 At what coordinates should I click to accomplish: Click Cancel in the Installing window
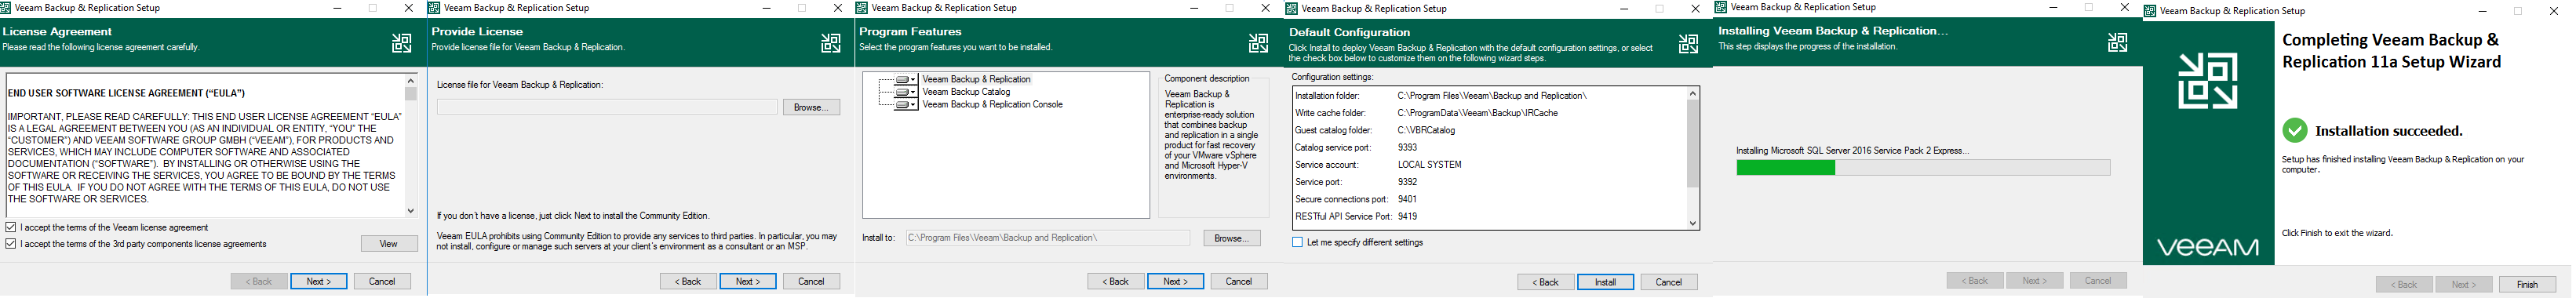coord(2098,281)
